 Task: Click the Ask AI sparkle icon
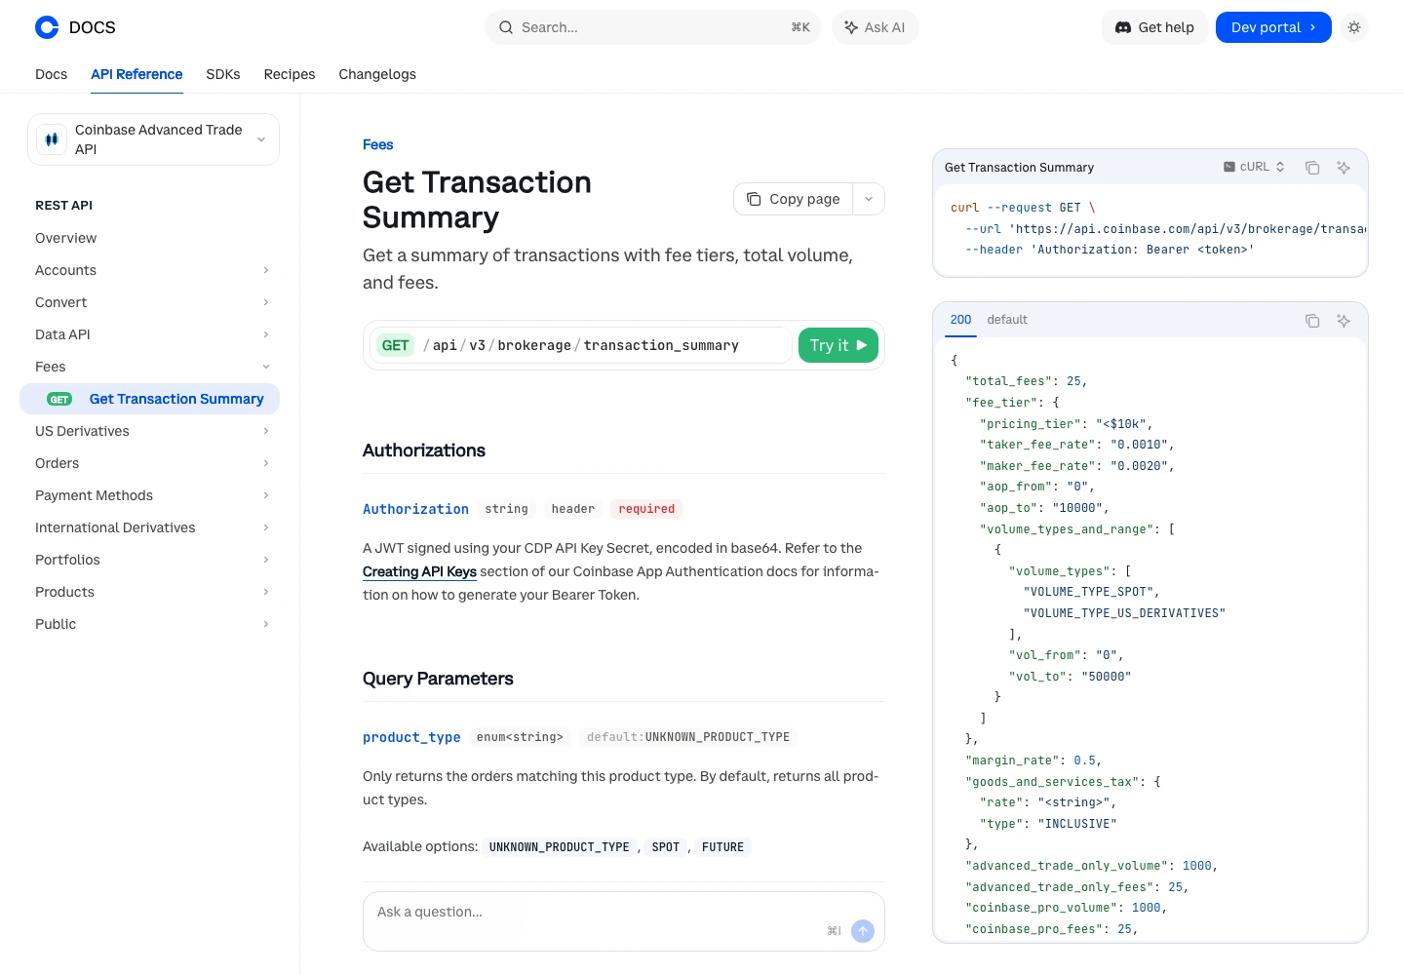(851, 27)
